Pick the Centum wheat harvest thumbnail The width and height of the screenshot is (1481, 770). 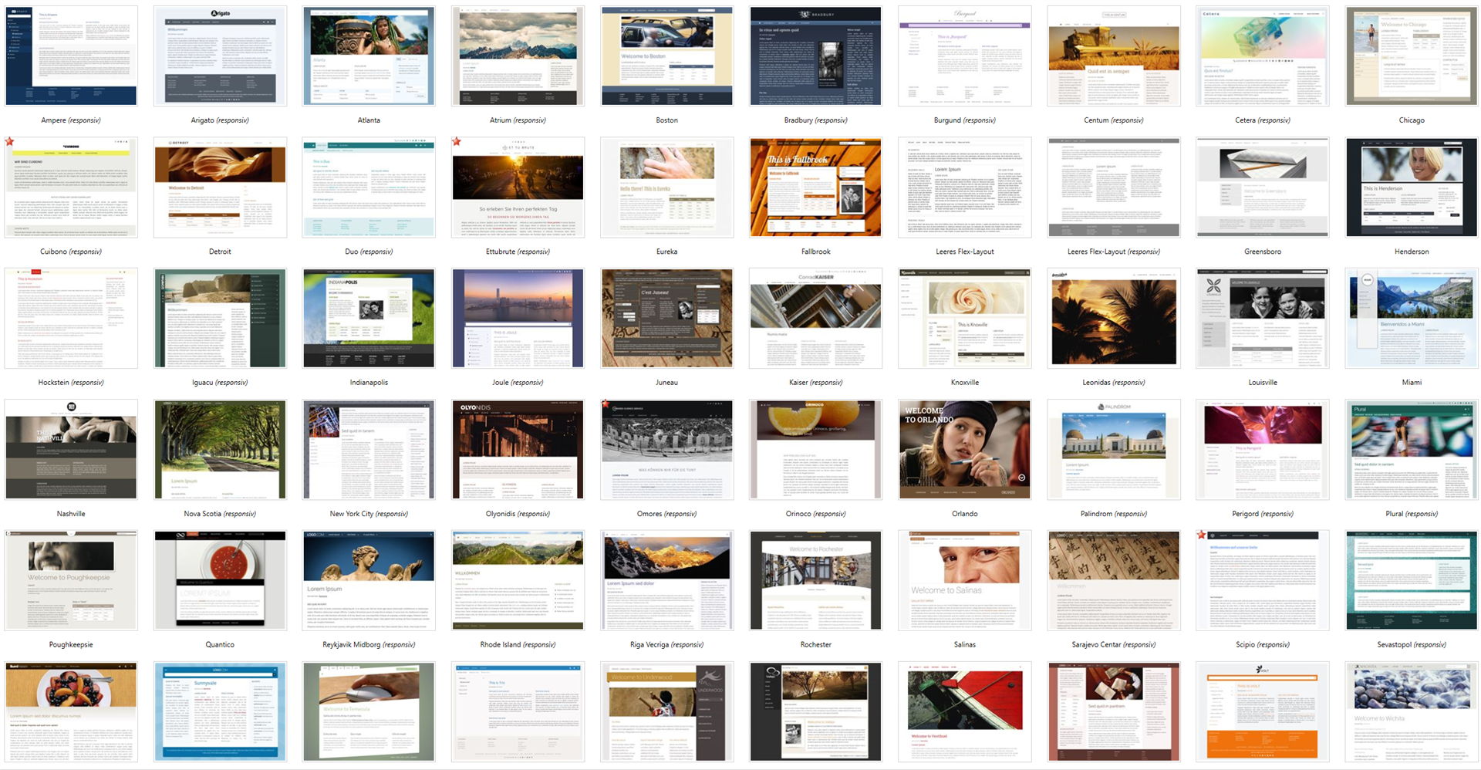[1113, 56]
